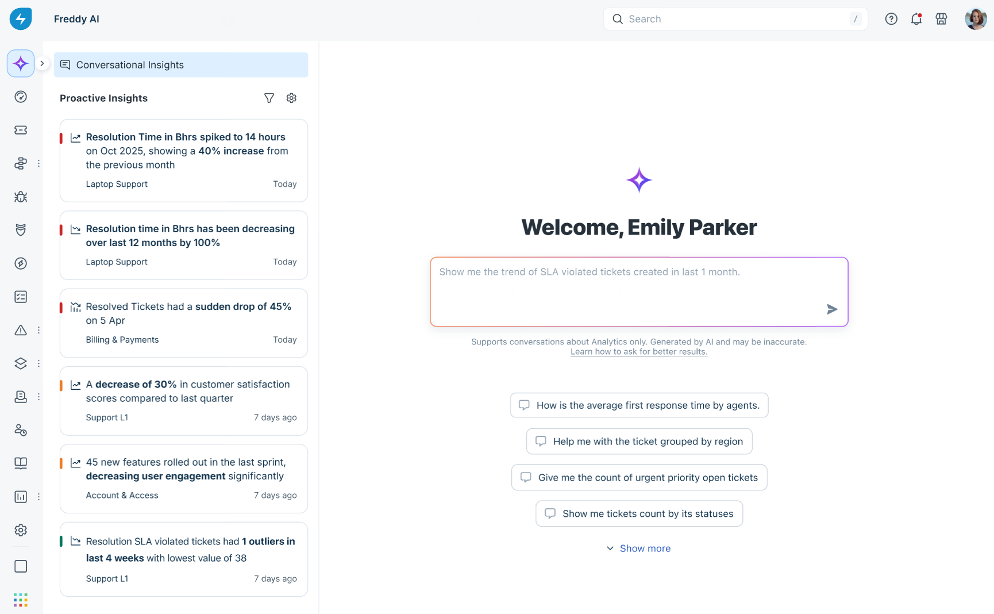
Task: Open the bug icon in sidebar
Action: point(21,197)
